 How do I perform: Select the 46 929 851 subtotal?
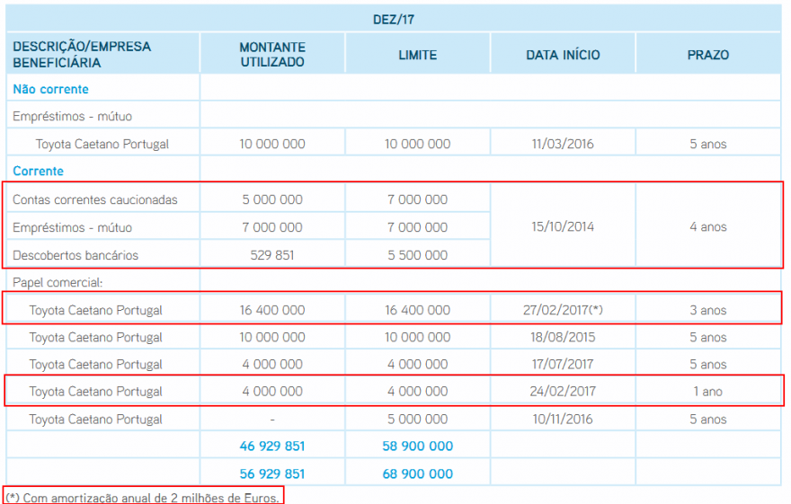point(272,447)
